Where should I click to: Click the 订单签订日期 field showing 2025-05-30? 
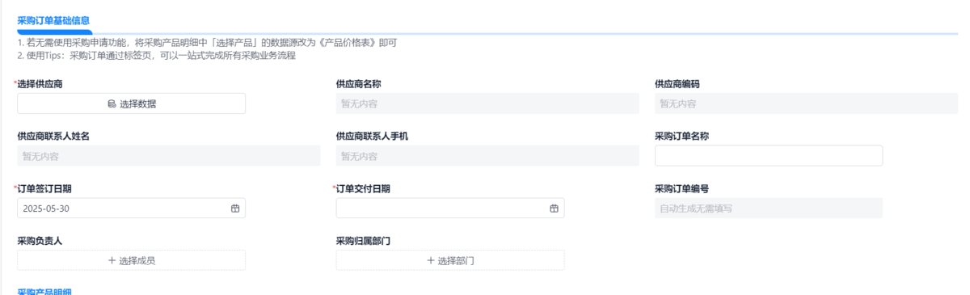pyautogui.click(x=131, y=208)
